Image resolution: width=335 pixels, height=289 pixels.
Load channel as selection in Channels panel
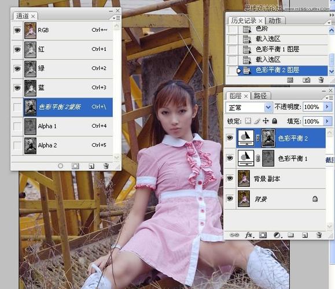point(61,166)
